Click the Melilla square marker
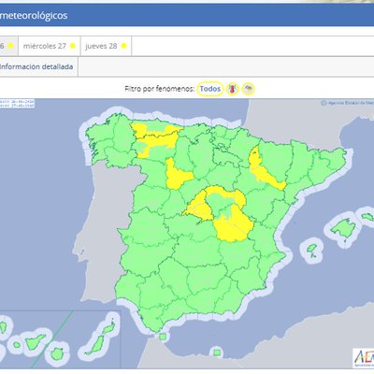Viewport: 374px width, 374px height. coord(217,352)
